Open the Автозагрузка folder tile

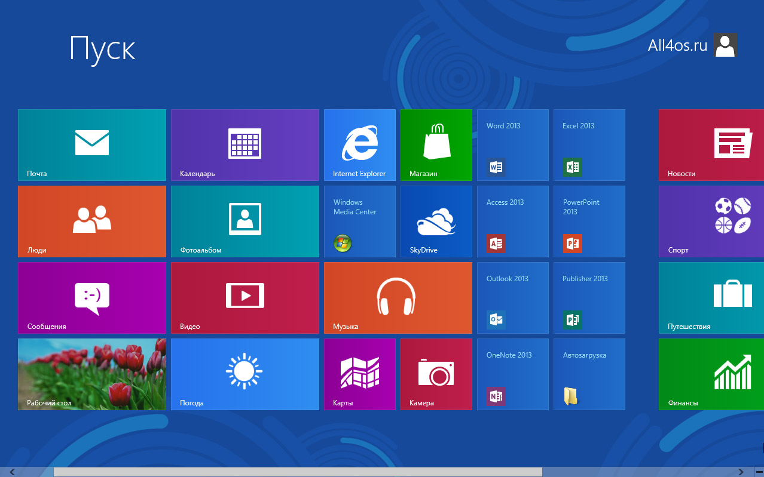589,374
